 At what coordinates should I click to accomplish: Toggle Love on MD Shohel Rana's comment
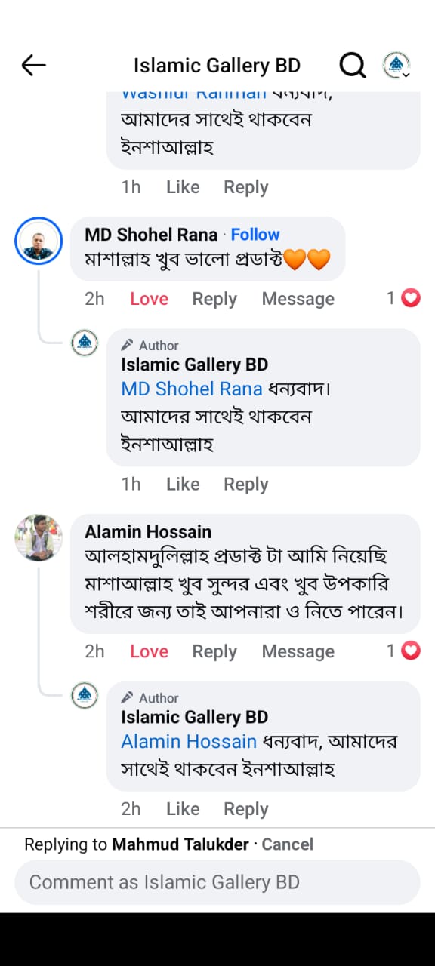(x=149, y=299)
